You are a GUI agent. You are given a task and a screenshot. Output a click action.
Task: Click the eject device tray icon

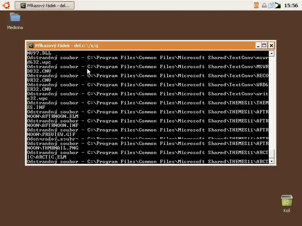point(264,5)
